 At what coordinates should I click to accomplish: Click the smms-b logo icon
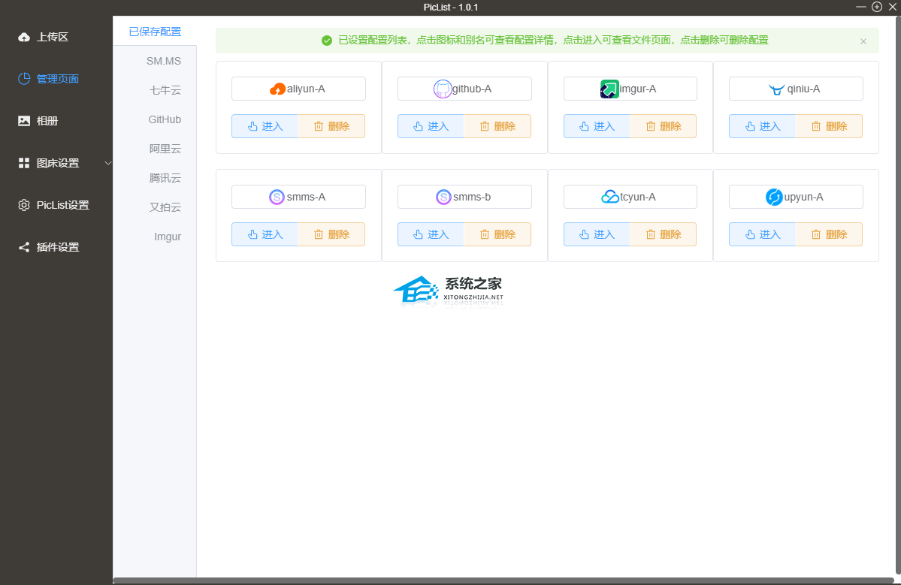443,197
